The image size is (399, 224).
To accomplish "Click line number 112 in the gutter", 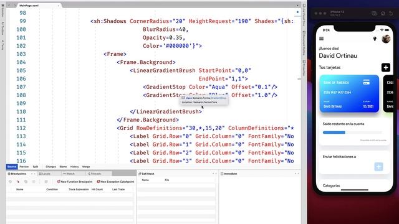I will pyautogui.click(x=21, y=128).
